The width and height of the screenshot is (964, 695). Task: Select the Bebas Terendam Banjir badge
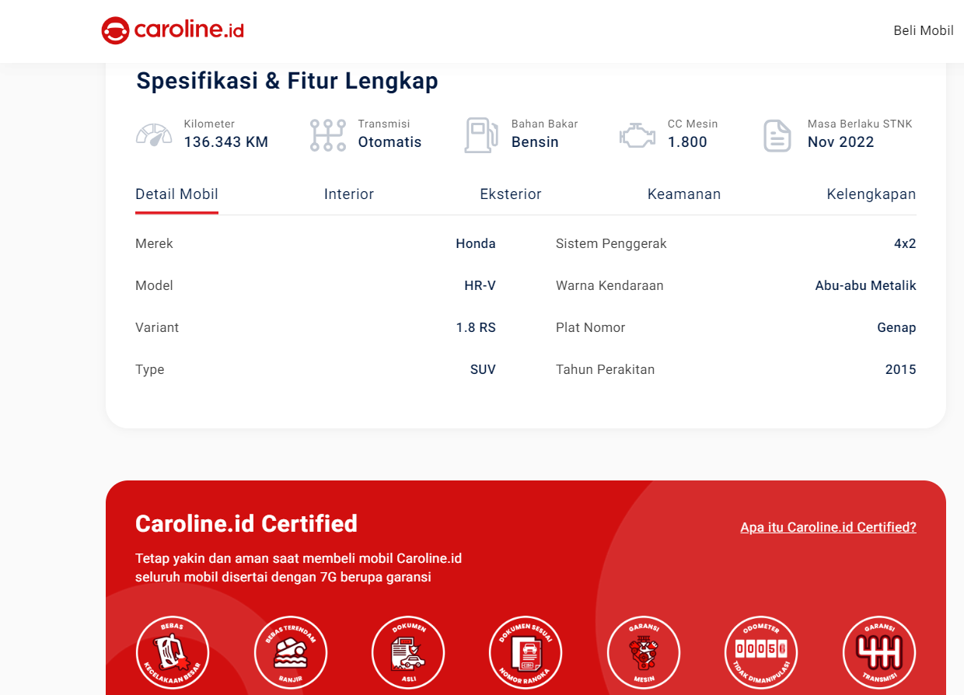pos(291,653)
